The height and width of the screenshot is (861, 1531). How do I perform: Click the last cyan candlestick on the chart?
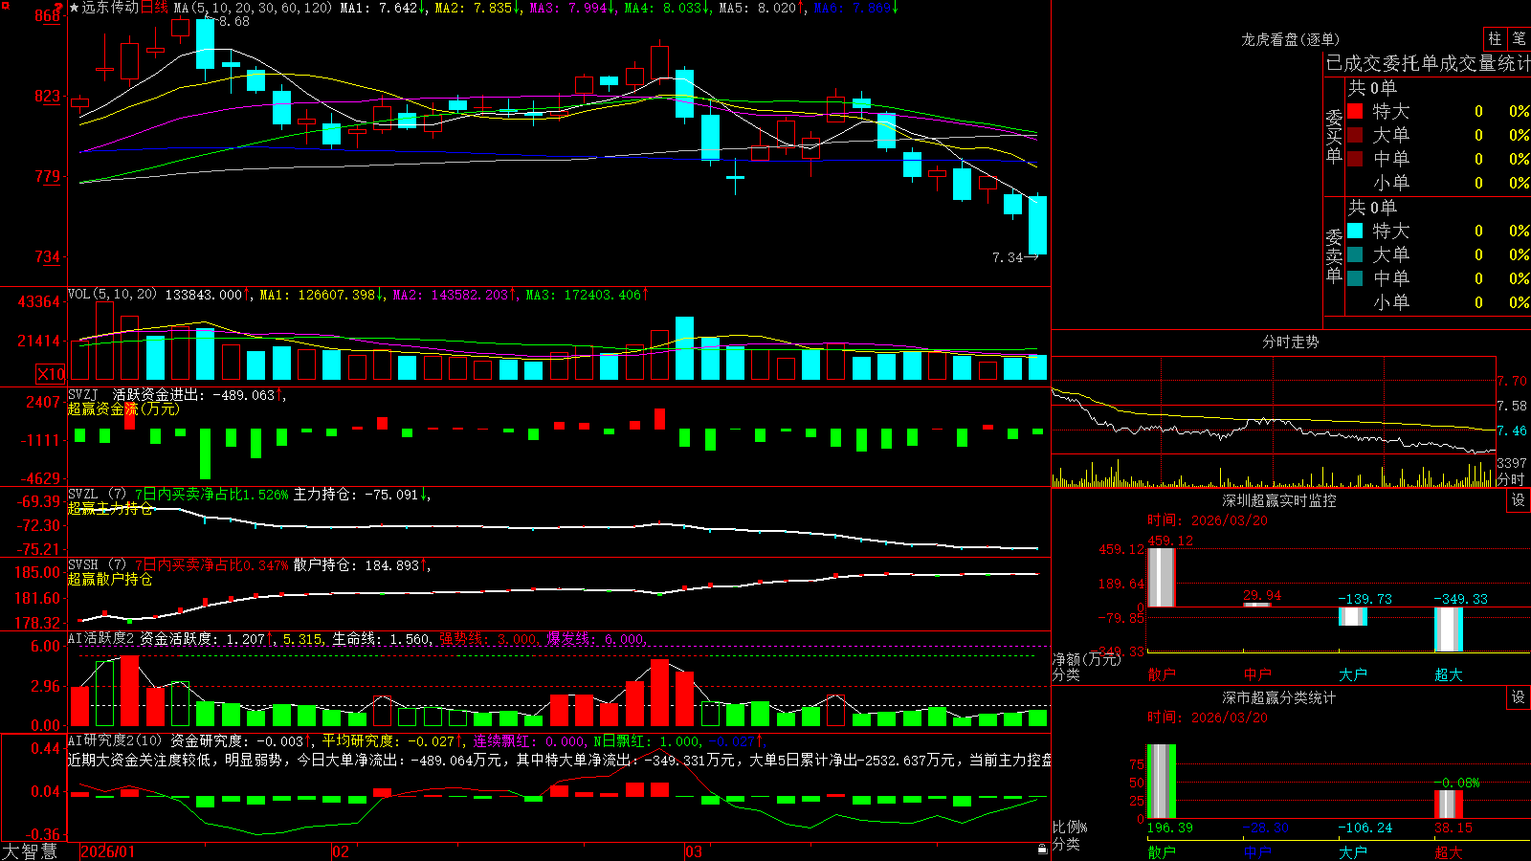point(1037,226)
